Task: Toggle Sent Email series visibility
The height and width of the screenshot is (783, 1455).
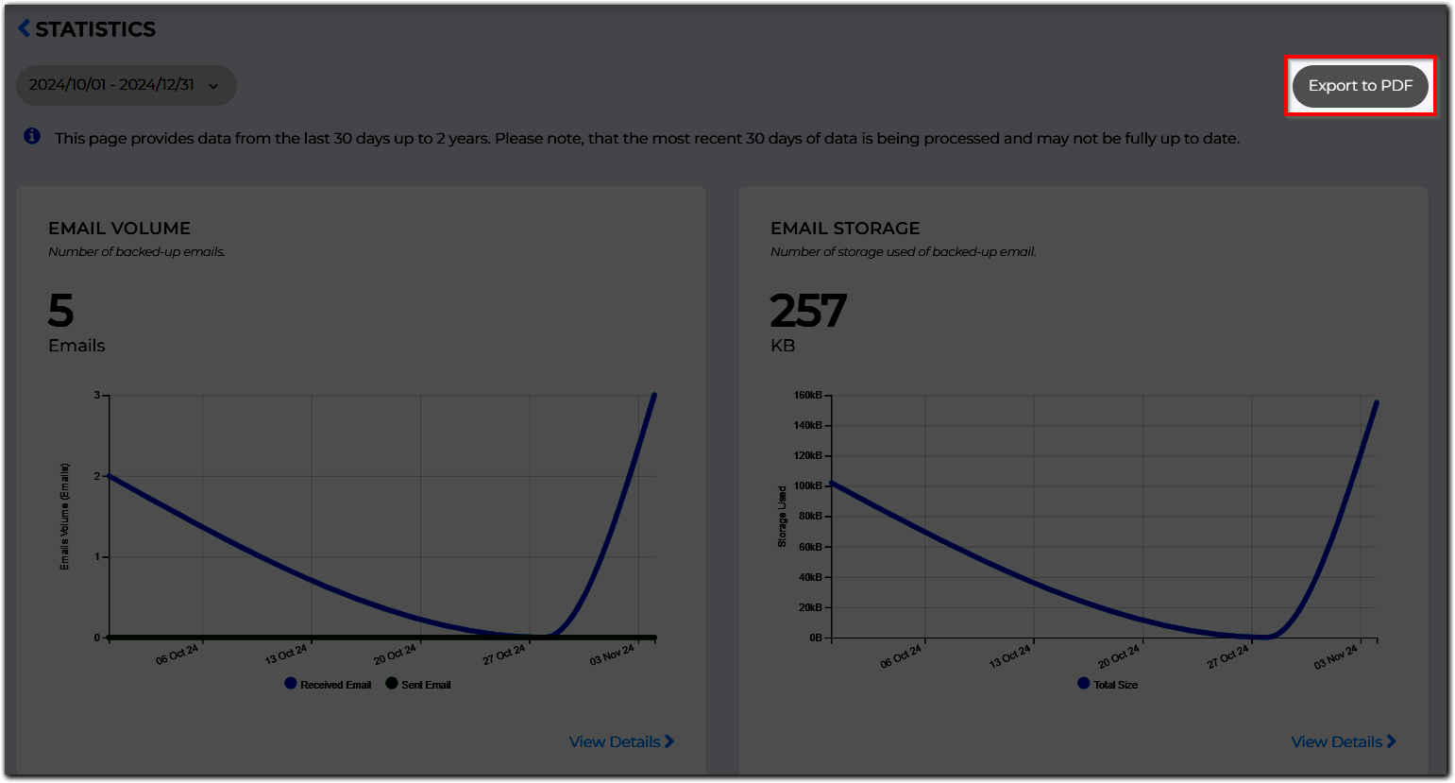Action: tap(391, 683)
